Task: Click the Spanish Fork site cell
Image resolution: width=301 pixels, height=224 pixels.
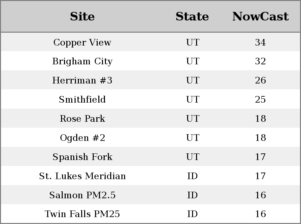Action: pos(82,157)
